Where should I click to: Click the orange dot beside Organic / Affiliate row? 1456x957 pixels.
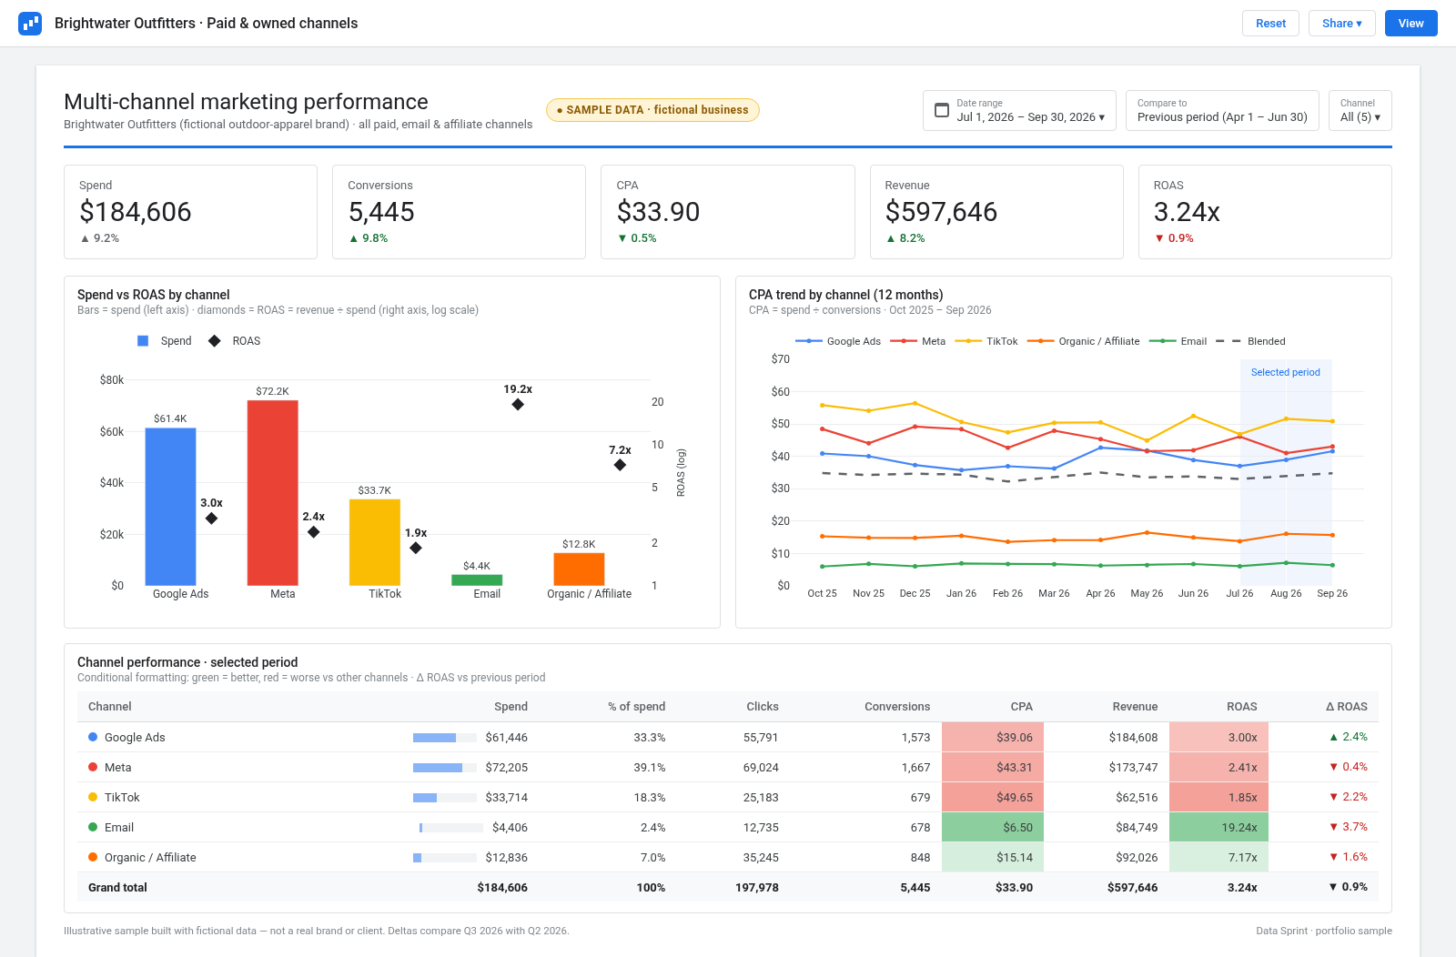pos(93,857)
